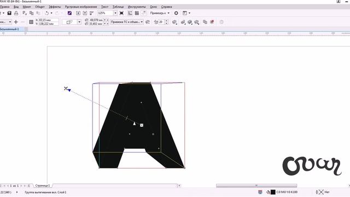Click the add preset plus icon

(x=16, y=22)
